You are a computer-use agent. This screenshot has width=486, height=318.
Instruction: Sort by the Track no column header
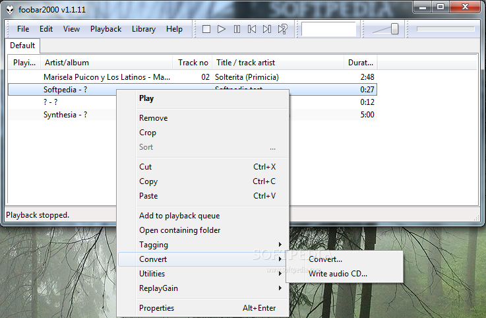point(193,63)
